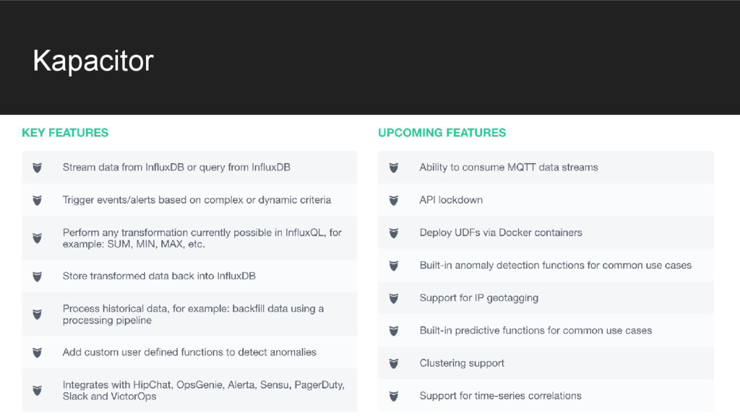The image size is (740, 416).
Task: Select the shield icon beside "Clustering support"
Action: 394,363
